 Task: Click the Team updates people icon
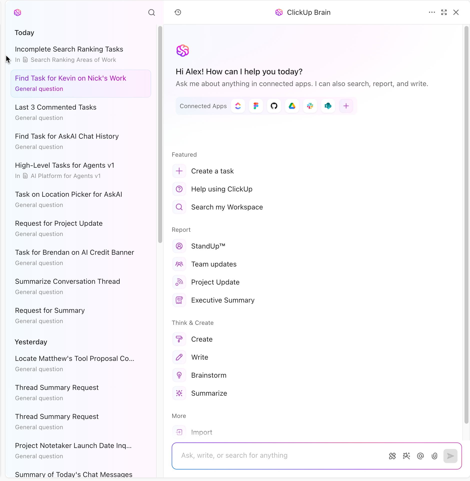tap(179, 264)
